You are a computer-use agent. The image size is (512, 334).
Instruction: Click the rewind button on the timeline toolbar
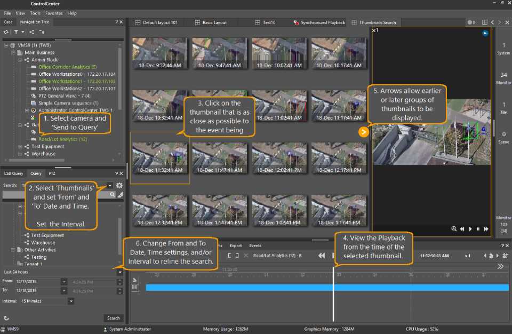pyautogui.click(x=322, y=256)
